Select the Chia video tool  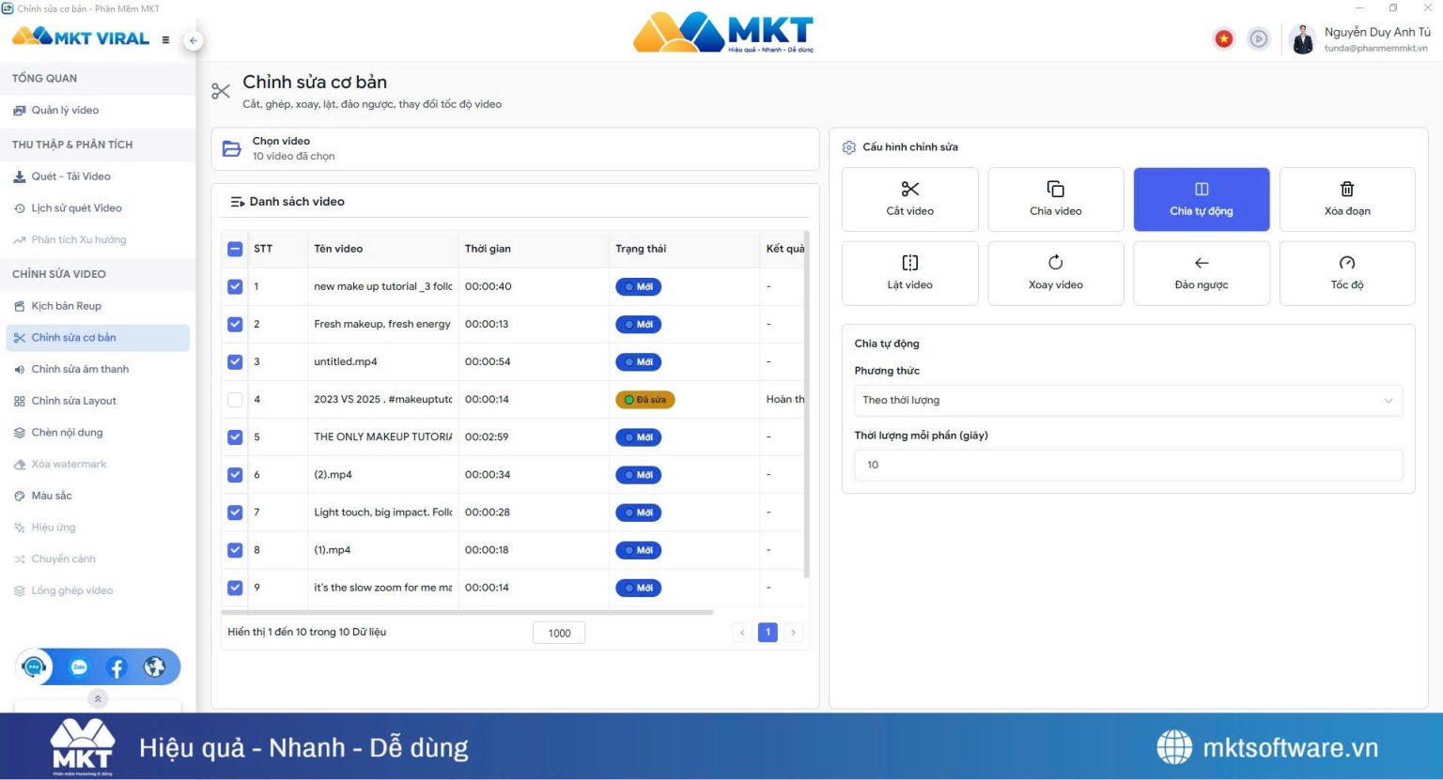pyautogui.click(x=1055, y=199)
